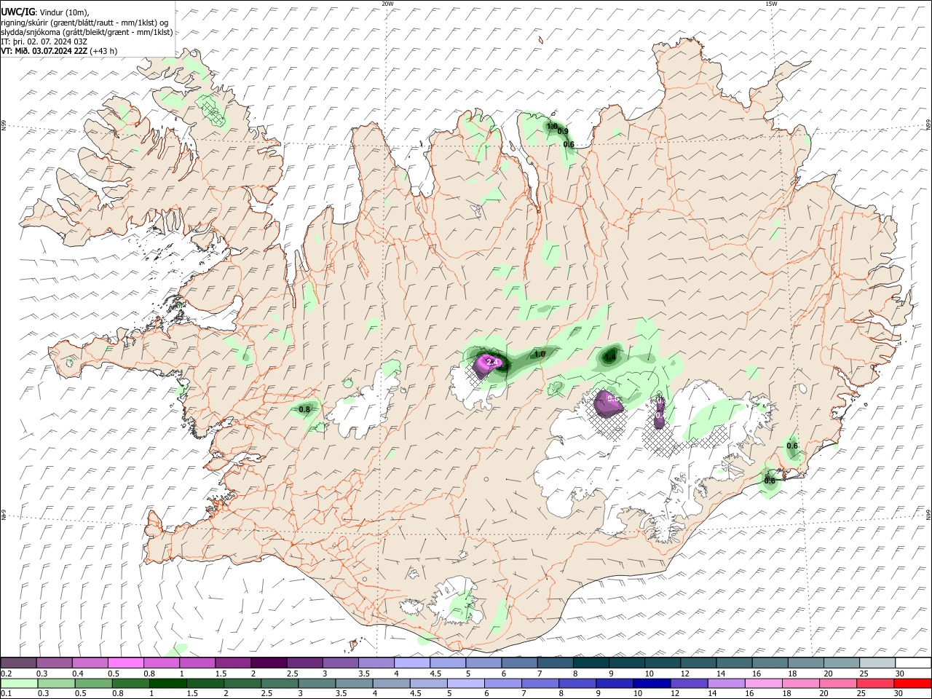Screen dimensions: 932x699
Task: Click the 0.1 label under the bottom legend row
Action: click(6, 693)
